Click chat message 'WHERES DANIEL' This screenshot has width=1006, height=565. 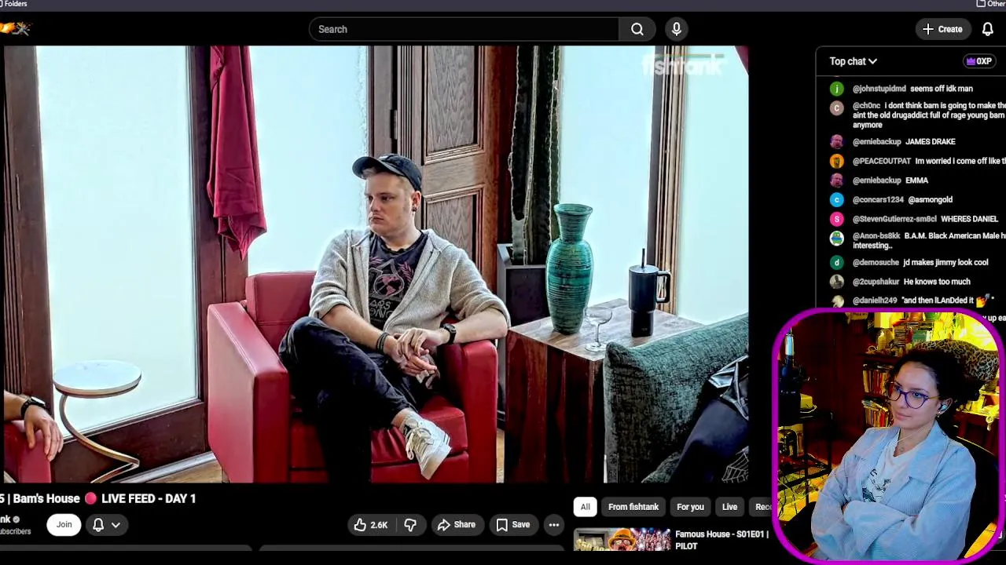969,219
